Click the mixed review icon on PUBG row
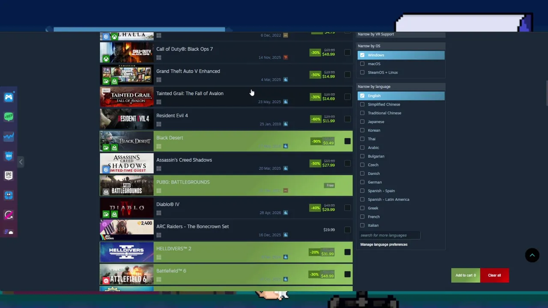 (286, 190)
